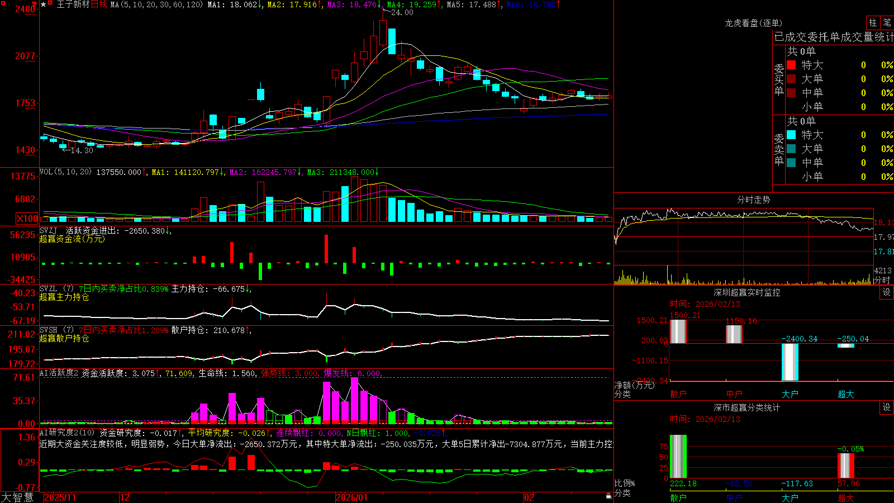Viewport: 894px width, 503px height.
Task: Click 深圳超赢实时监控 panel title
Action: click(x=746, y=292)
